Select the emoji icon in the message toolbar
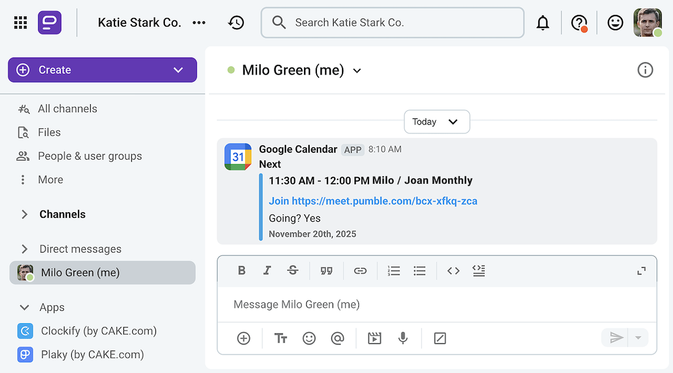 pyautogui.click(x=309, y=338)
